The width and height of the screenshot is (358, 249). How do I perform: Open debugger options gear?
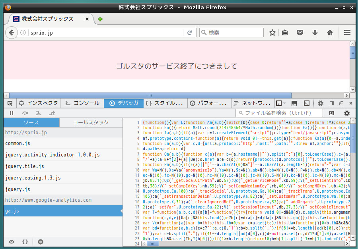pyautogui.click(x=346, y=113)
